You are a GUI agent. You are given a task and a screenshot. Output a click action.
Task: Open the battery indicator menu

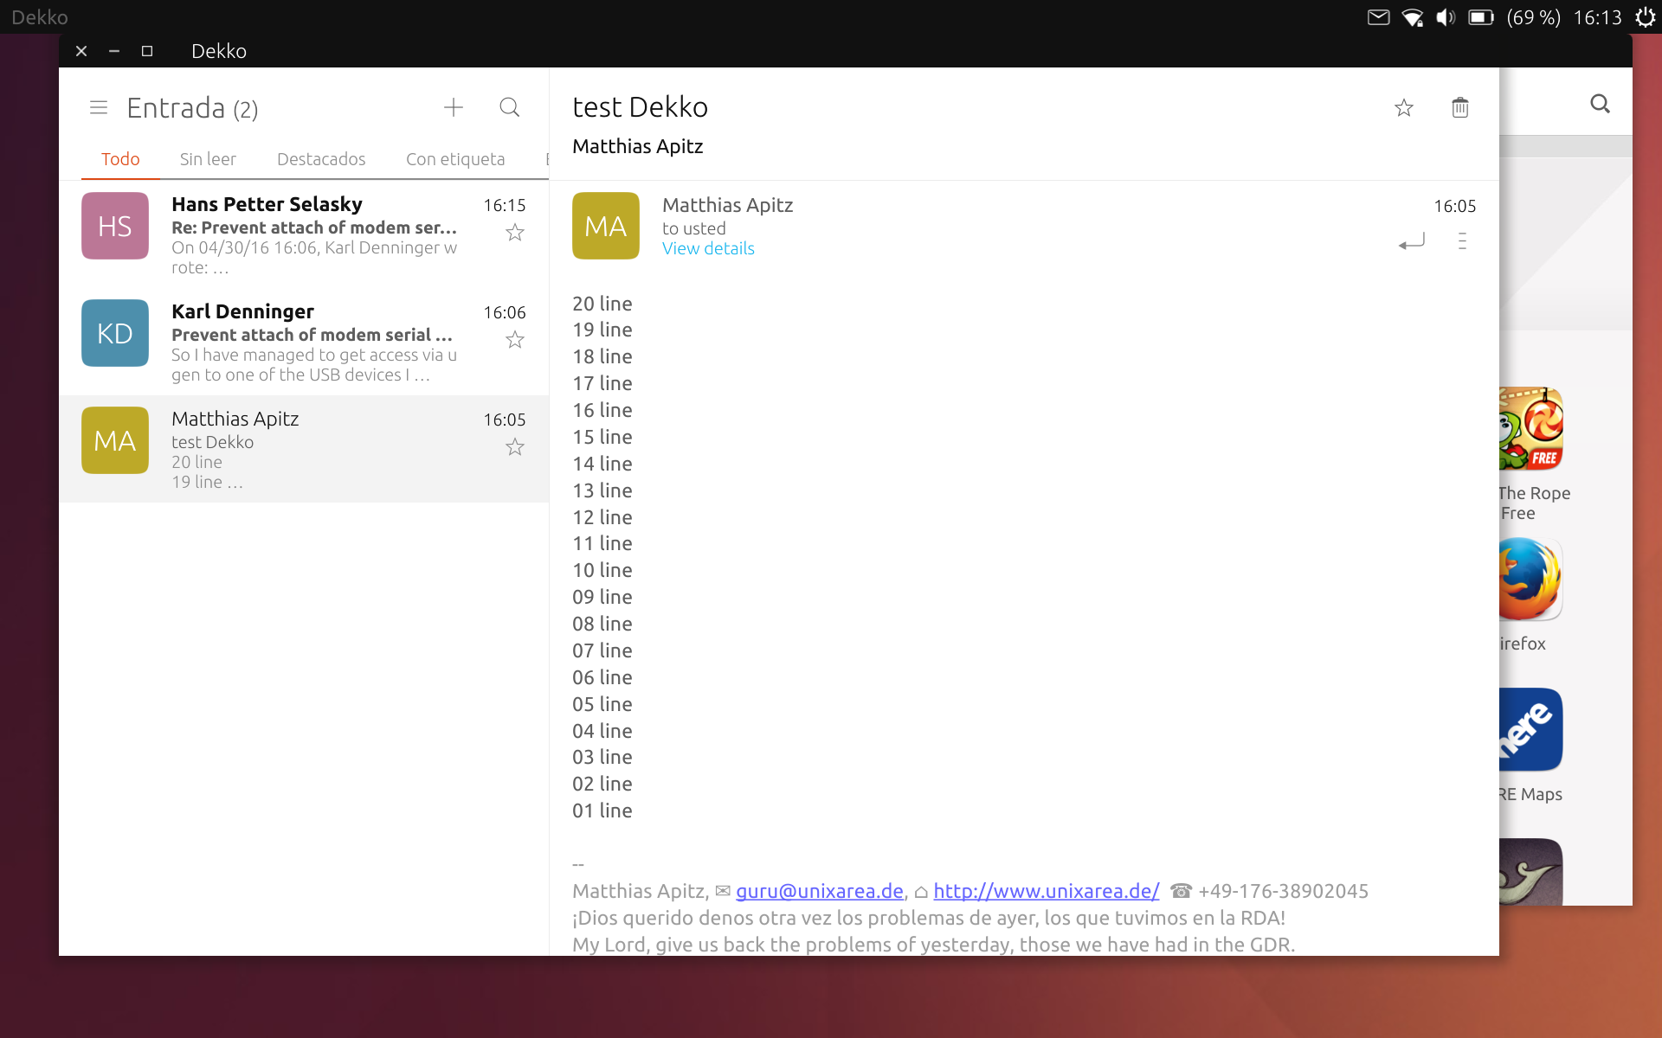point(1481,17)
